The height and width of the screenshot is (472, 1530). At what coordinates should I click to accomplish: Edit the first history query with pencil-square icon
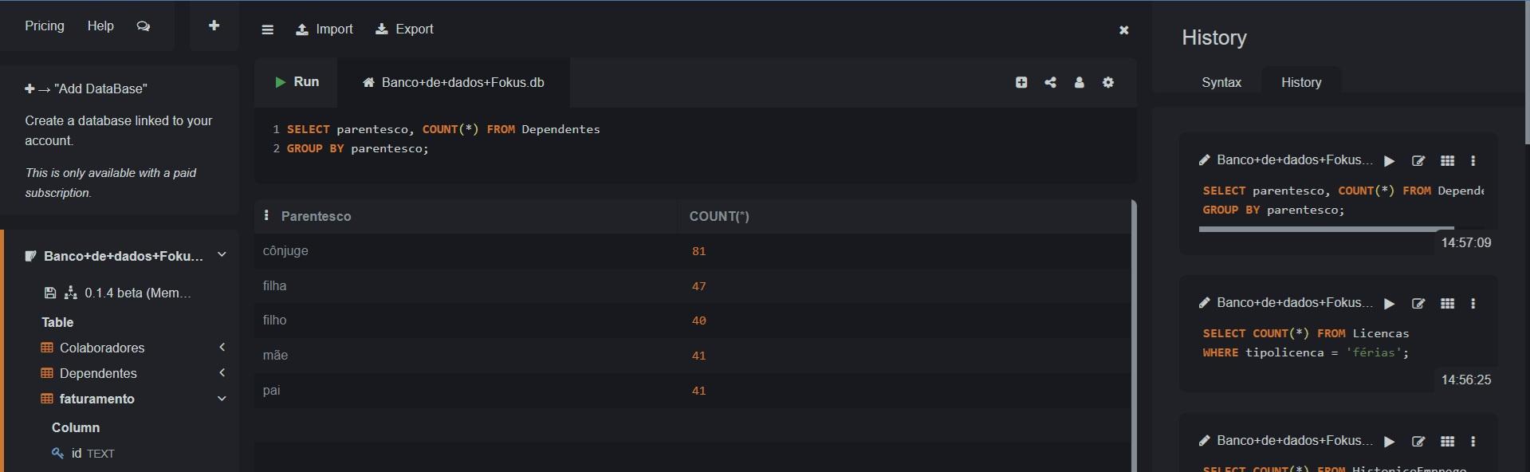click(x=1418, y=161)
